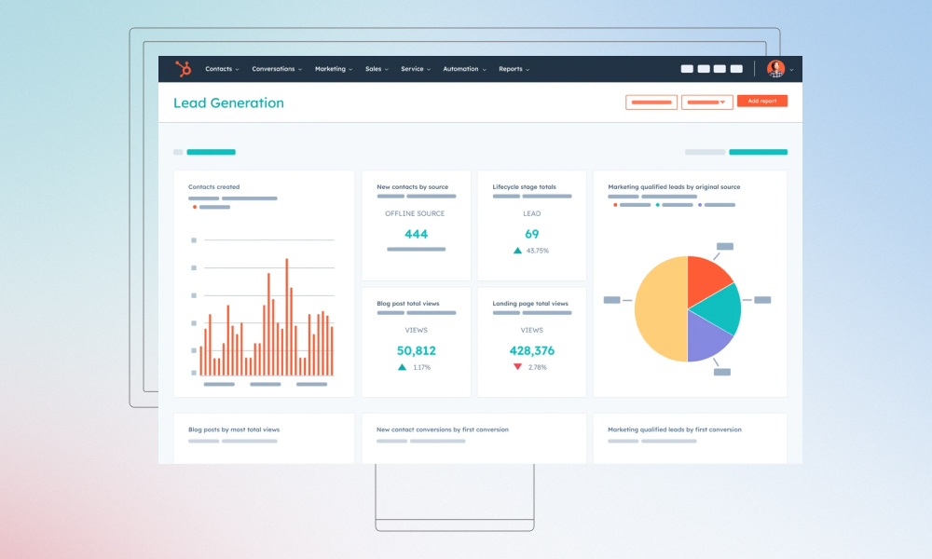This screenshot has width=932, height=559.
Task: Open the user profile avatar
Action: pos(775,69)
